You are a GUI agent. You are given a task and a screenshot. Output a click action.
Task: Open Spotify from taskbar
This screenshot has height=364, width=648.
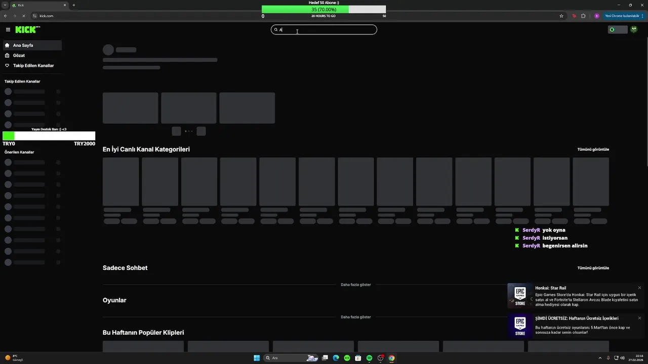click(369, 358)
